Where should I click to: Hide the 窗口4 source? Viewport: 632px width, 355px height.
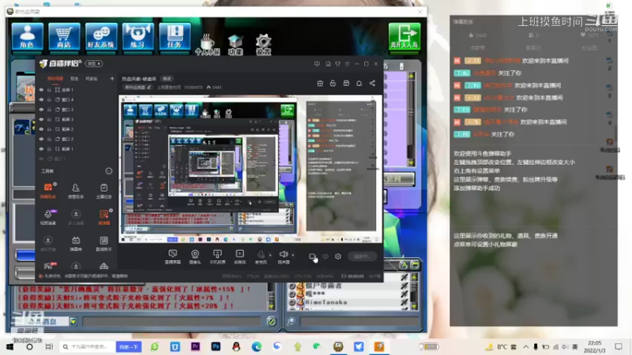(x=41, y=99)
